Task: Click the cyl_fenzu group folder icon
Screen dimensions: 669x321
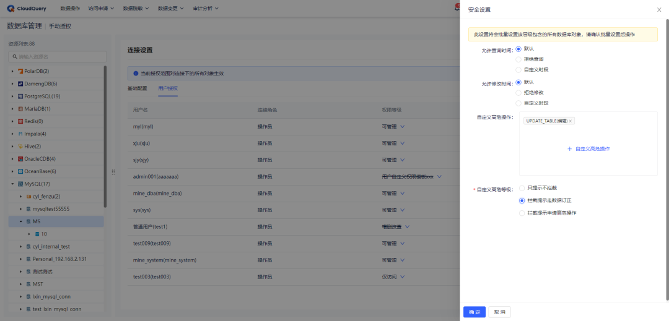Action: coord(28,197)
